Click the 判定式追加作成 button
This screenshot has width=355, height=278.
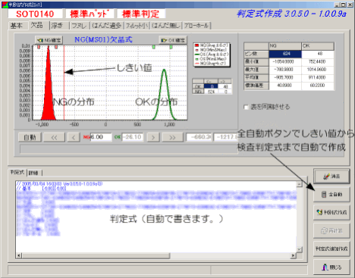(331, 248)
